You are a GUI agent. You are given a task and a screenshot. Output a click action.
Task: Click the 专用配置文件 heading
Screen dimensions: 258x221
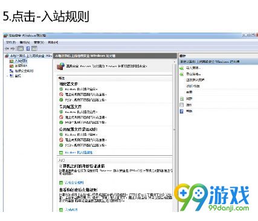tap(70, 106)
